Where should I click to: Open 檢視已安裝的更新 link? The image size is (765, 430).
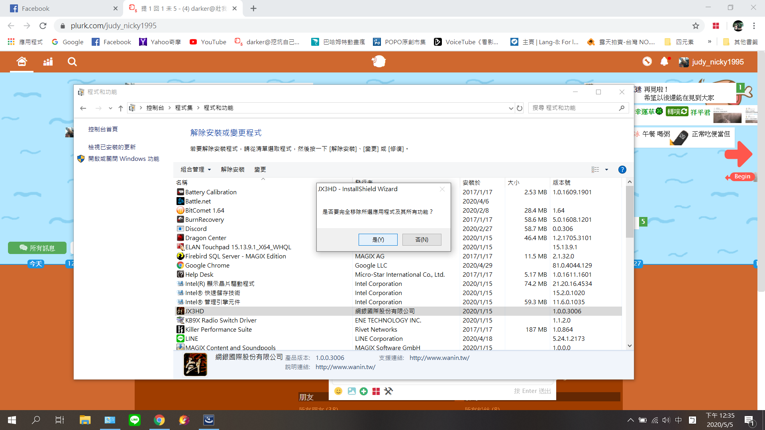coord(112,147)
